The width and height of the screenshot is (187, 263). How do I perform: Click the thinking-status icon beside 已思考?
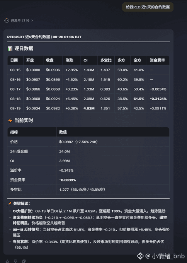[7, 20]
